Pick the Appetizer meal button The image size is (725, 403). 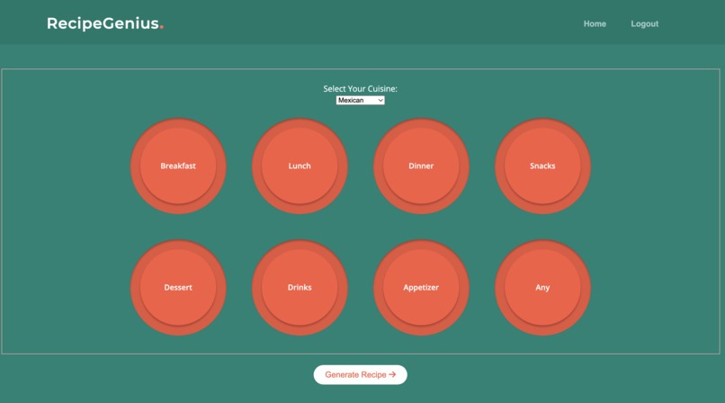tap(421, 288)
